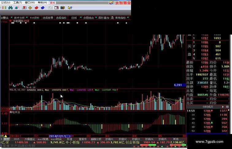Click the 常用指标 button
The width and height of the screenshot is (232, 149).
120,18
